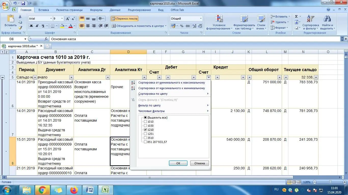Image resolution: width=348 pixels, height=195 pixels.
Task: Click Conditional formatting (Условное форматирование) icon
Action: [219, 19]
